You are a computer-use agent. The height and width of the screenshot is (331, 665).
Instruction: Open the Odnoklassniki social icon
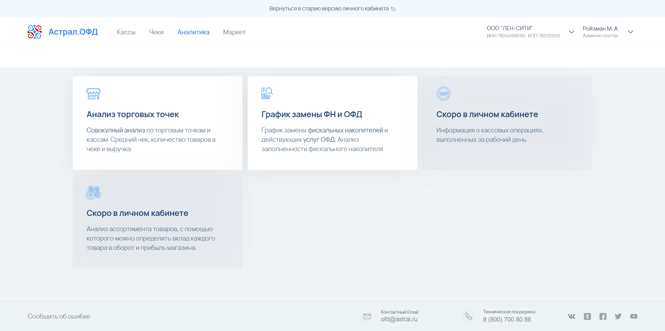(587, 316)
